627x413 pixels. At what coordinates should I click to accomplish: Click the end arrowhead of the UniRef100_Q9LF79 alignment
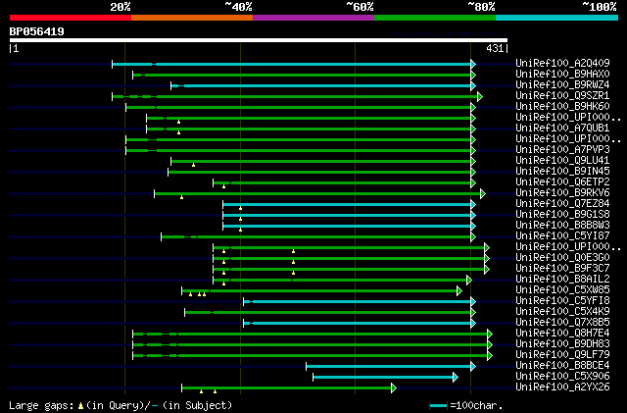pyautogui.click(x=490, y=356)
